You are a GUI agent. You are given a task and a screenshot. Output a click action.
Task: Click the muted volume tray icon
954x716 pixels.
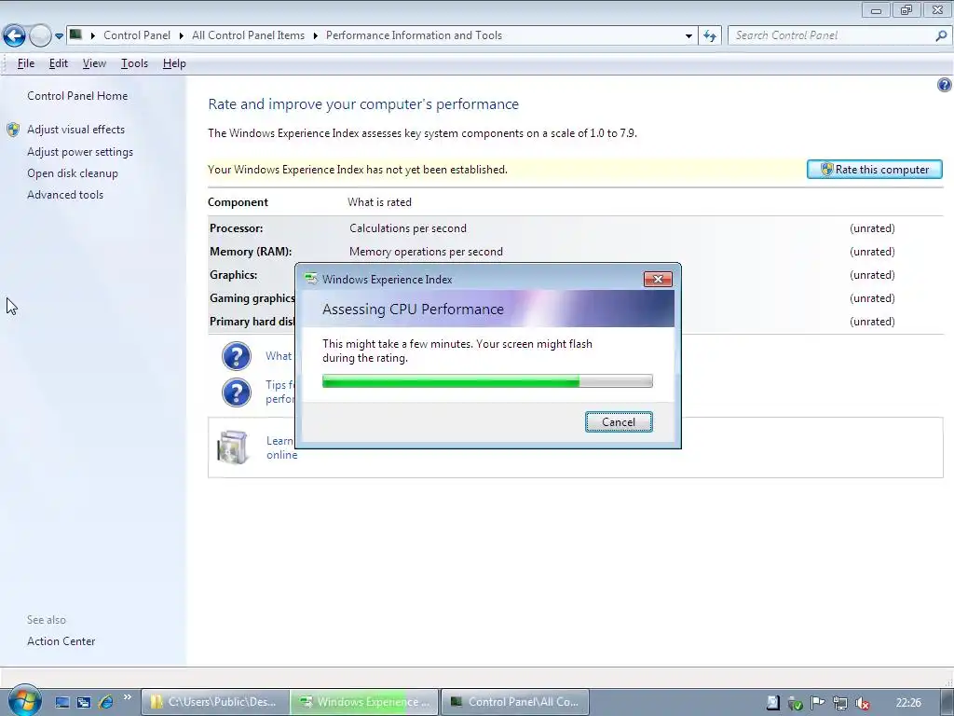coord(862,703)
